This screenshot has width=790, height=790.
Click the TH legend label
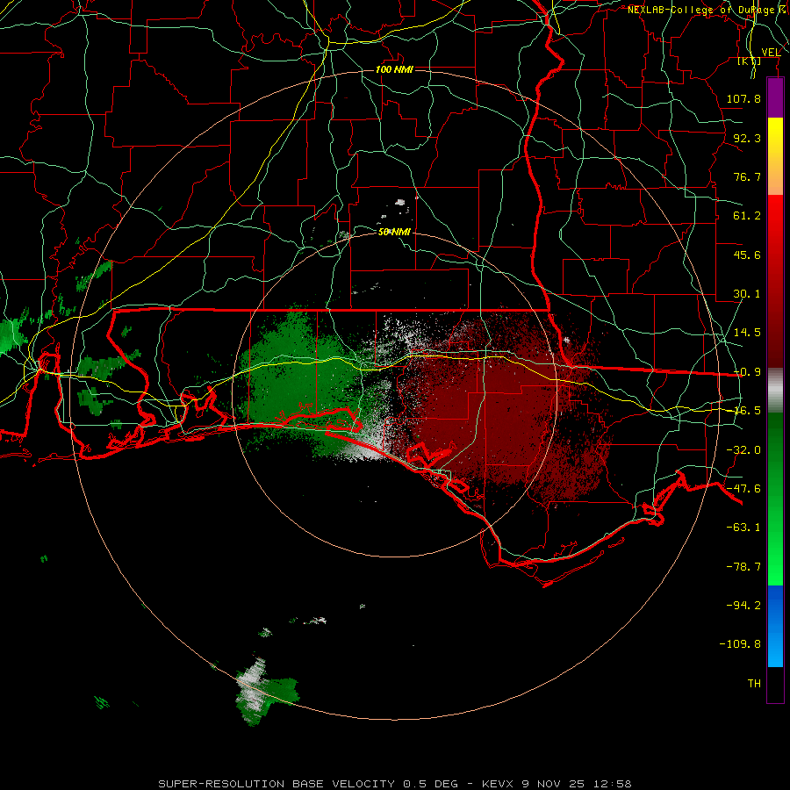point(754,684)
